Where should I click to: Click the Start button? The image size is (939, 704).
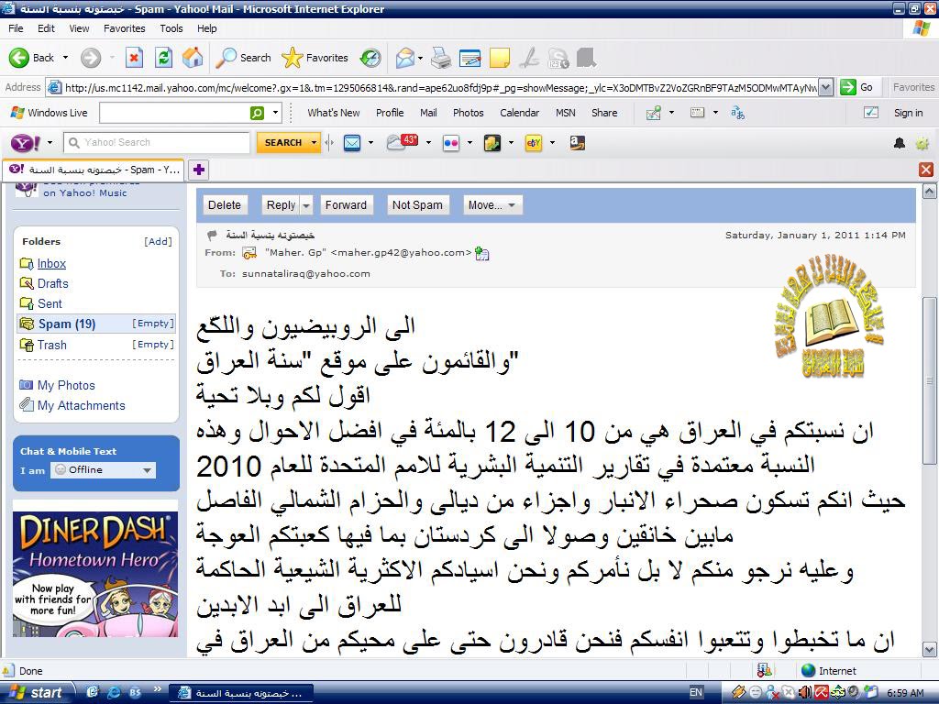[37, 693]
